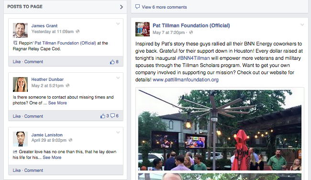Open the dropdown chevron on Jamie Laniston's post

pos(118,133)
